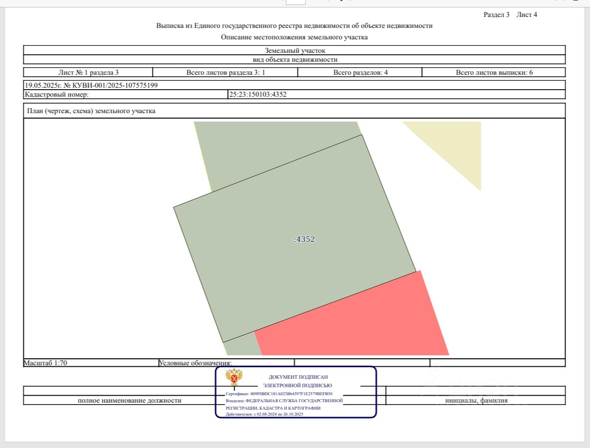Click 'ЭЛЕКТРОННОЙ ПОДПИСЬЮ' stamp text
The image size is (590, 448).
click(x=297, y=386)
